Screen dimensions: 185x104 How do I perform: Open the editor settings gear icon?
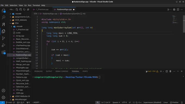tap(174, 10)
